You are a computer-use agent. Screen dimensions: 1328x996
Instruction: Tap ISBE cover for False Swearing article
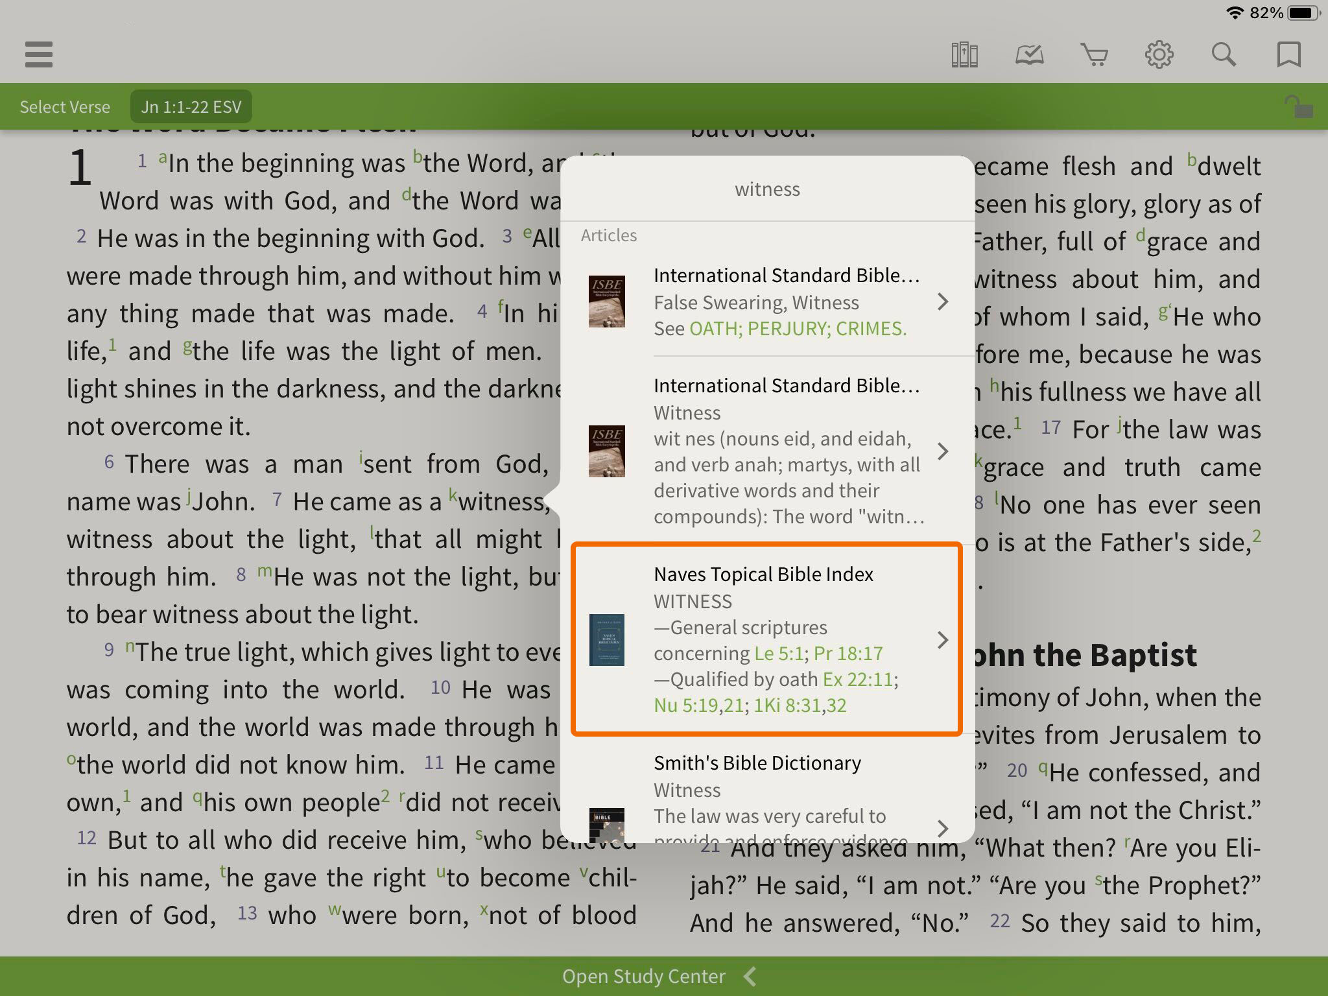click(x=606, y=302)
